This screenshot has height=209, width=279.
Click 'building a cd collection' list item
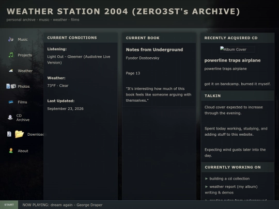click(x=227, y=179)
